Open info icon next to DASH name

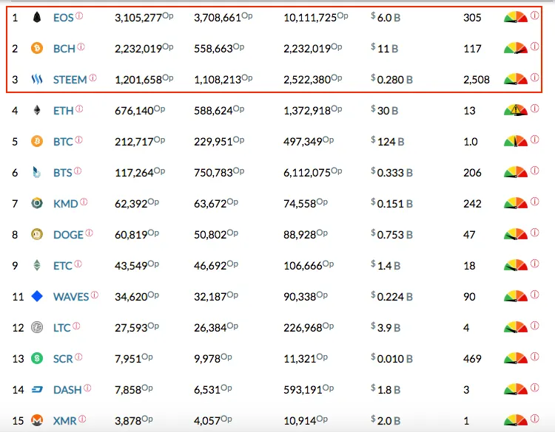(x=87, y=388)
